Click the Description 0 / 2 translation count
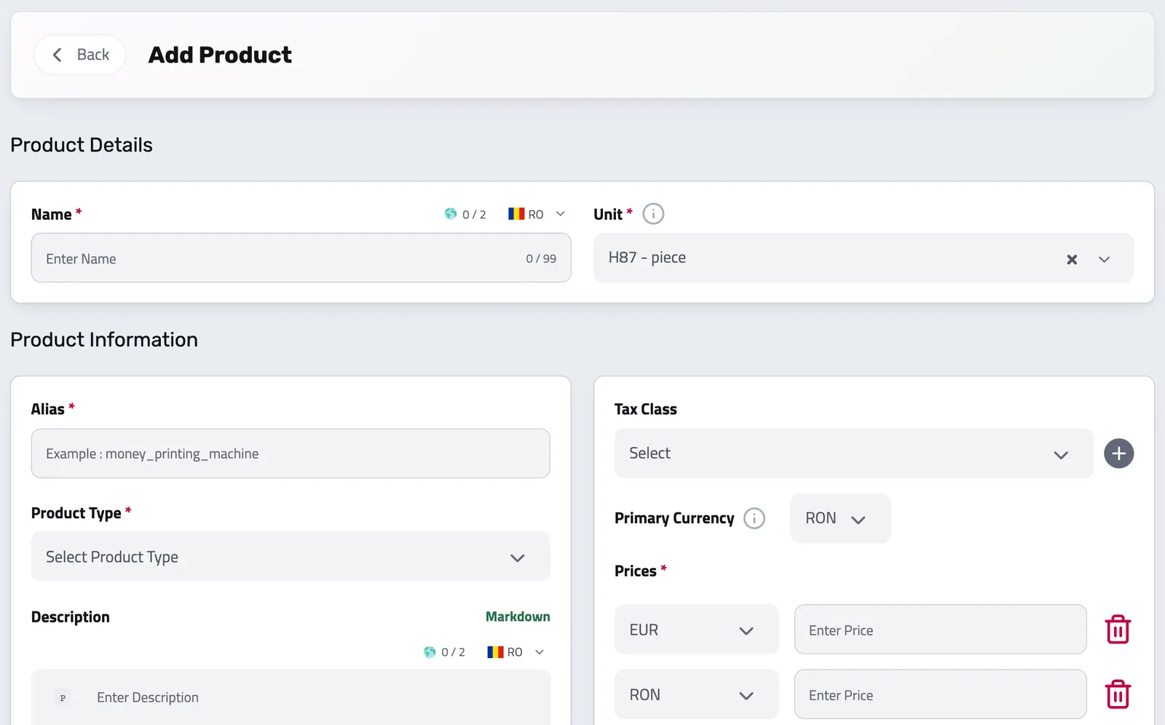This screenshot has height=725, width=1165. tap(453, 652)
